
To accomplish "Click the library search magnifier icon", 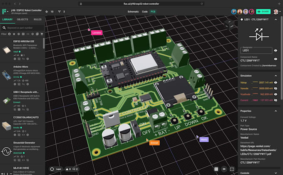I will click(x=4, y=28).
